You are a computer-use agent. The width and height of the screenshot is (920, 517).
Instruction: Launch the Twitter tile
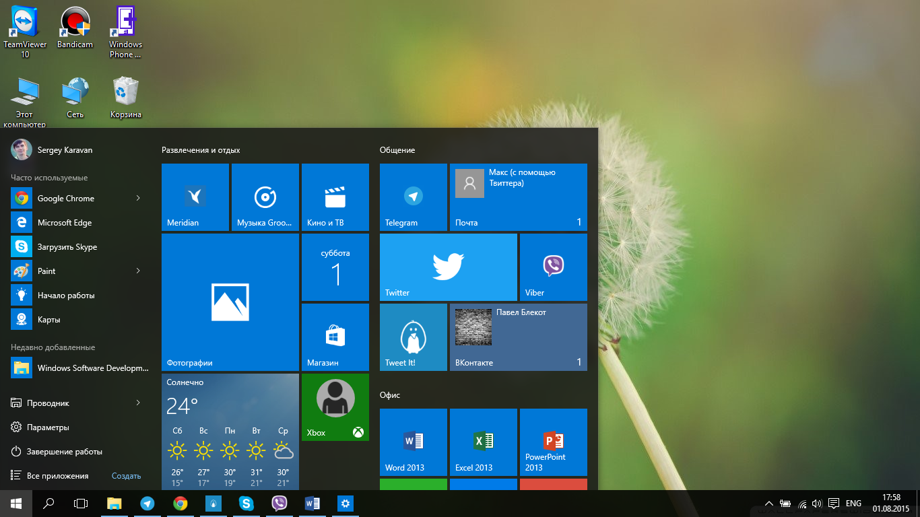click(x=449, y=267)
